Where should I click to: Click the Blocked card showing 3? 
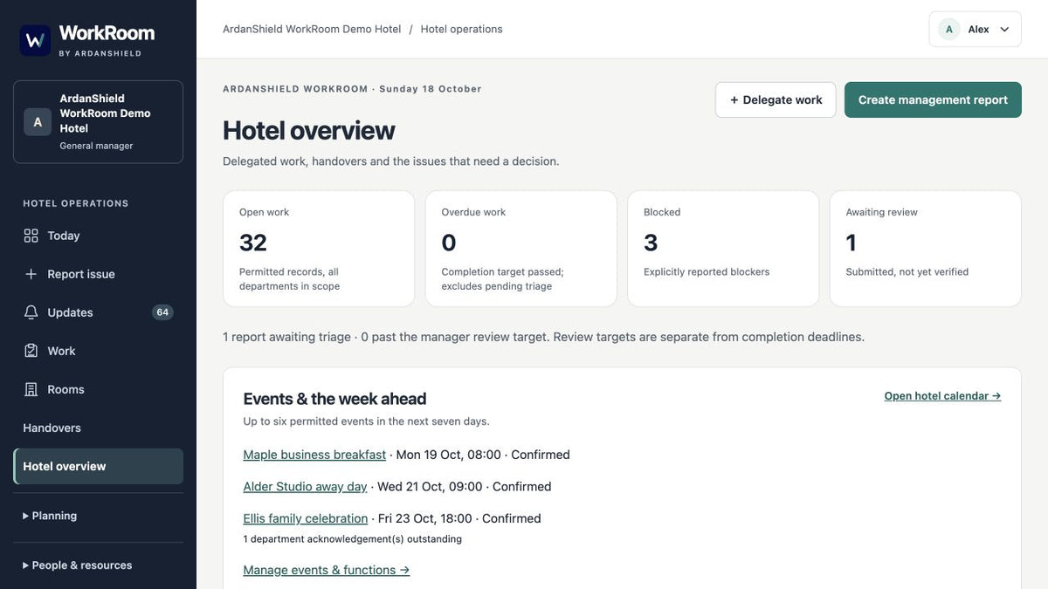click(x=723, y=249)
